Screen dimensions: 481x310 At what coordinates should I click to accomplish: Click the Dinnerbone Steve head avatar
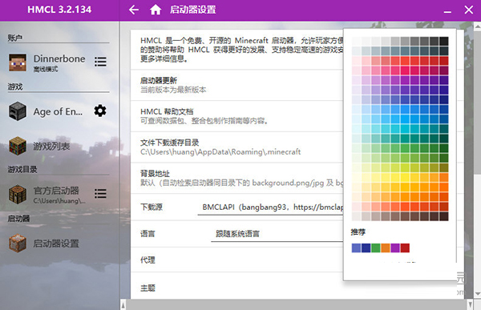[x=18, y=62]
